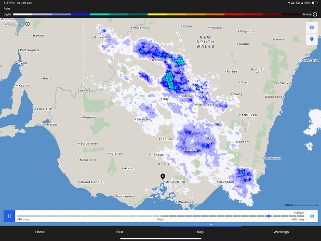Center map on current location

311,39
